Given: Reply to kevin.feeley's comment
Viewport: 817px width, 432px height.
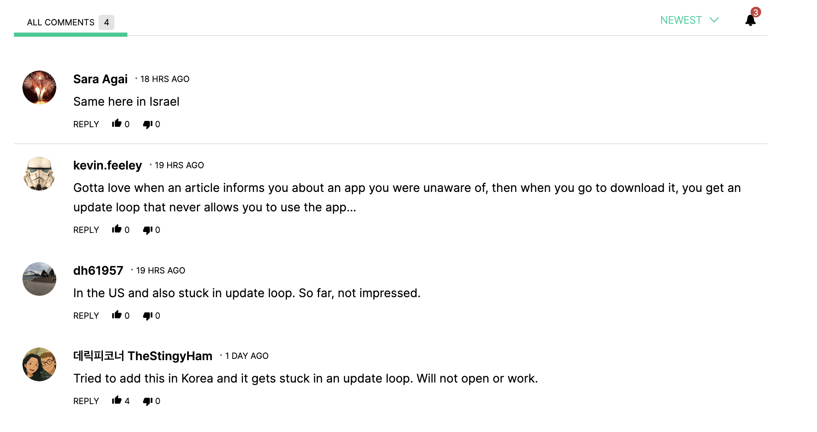Looking at the screenshot, I should pos(86,230).
